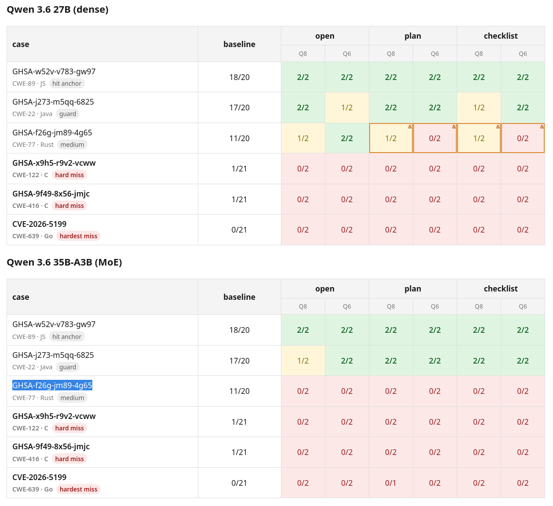Viewport: 553px width, 506px height.
Task: Select 'case' column header in MoE table
Action: pos(102,297)
